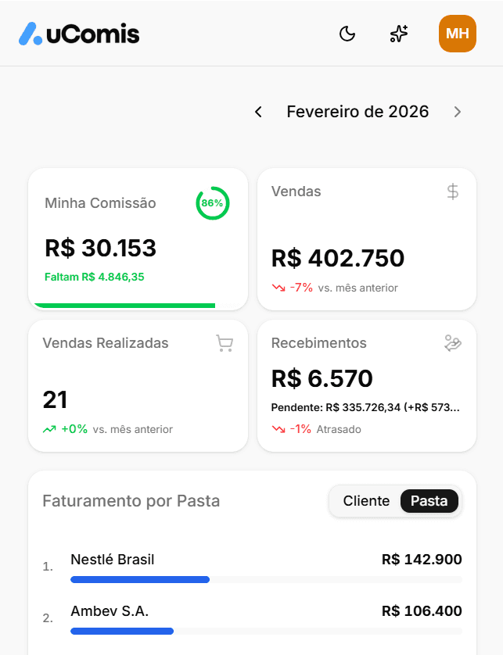Select the dollar sign icon on Vendas card

tap(452, 191)
